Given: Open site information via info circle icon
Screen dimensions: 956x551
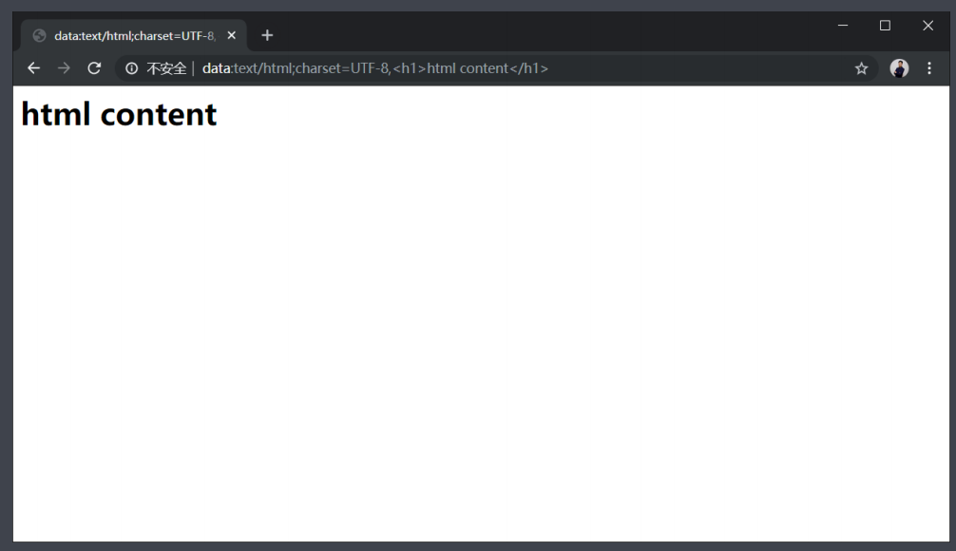Looking at the screenshot, I should (x=132, y=68).
